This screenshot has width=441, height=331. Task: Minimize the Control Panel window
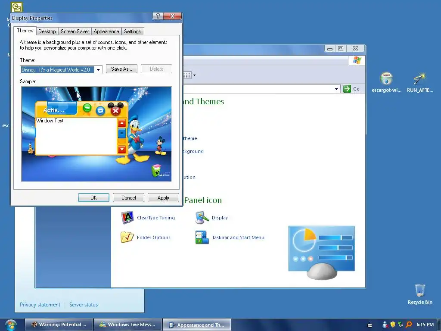330,49
